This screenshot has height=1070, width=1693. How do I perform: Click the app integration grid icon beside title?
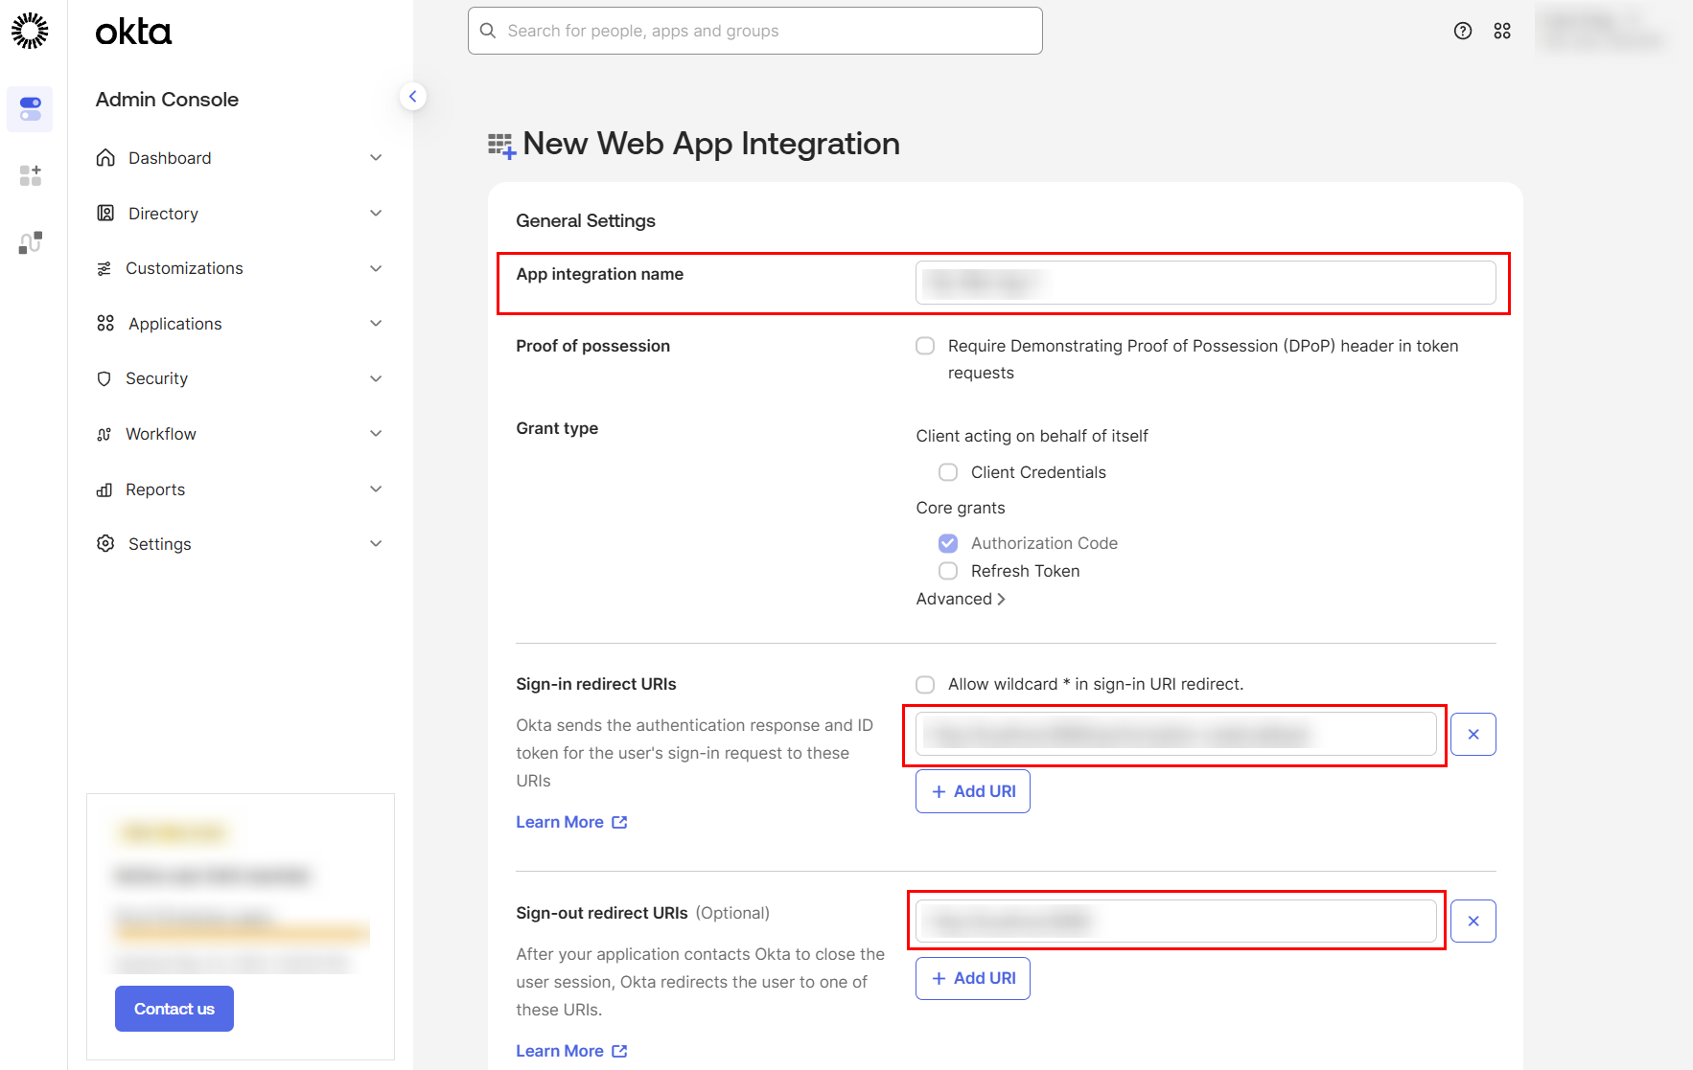[501, 146]
